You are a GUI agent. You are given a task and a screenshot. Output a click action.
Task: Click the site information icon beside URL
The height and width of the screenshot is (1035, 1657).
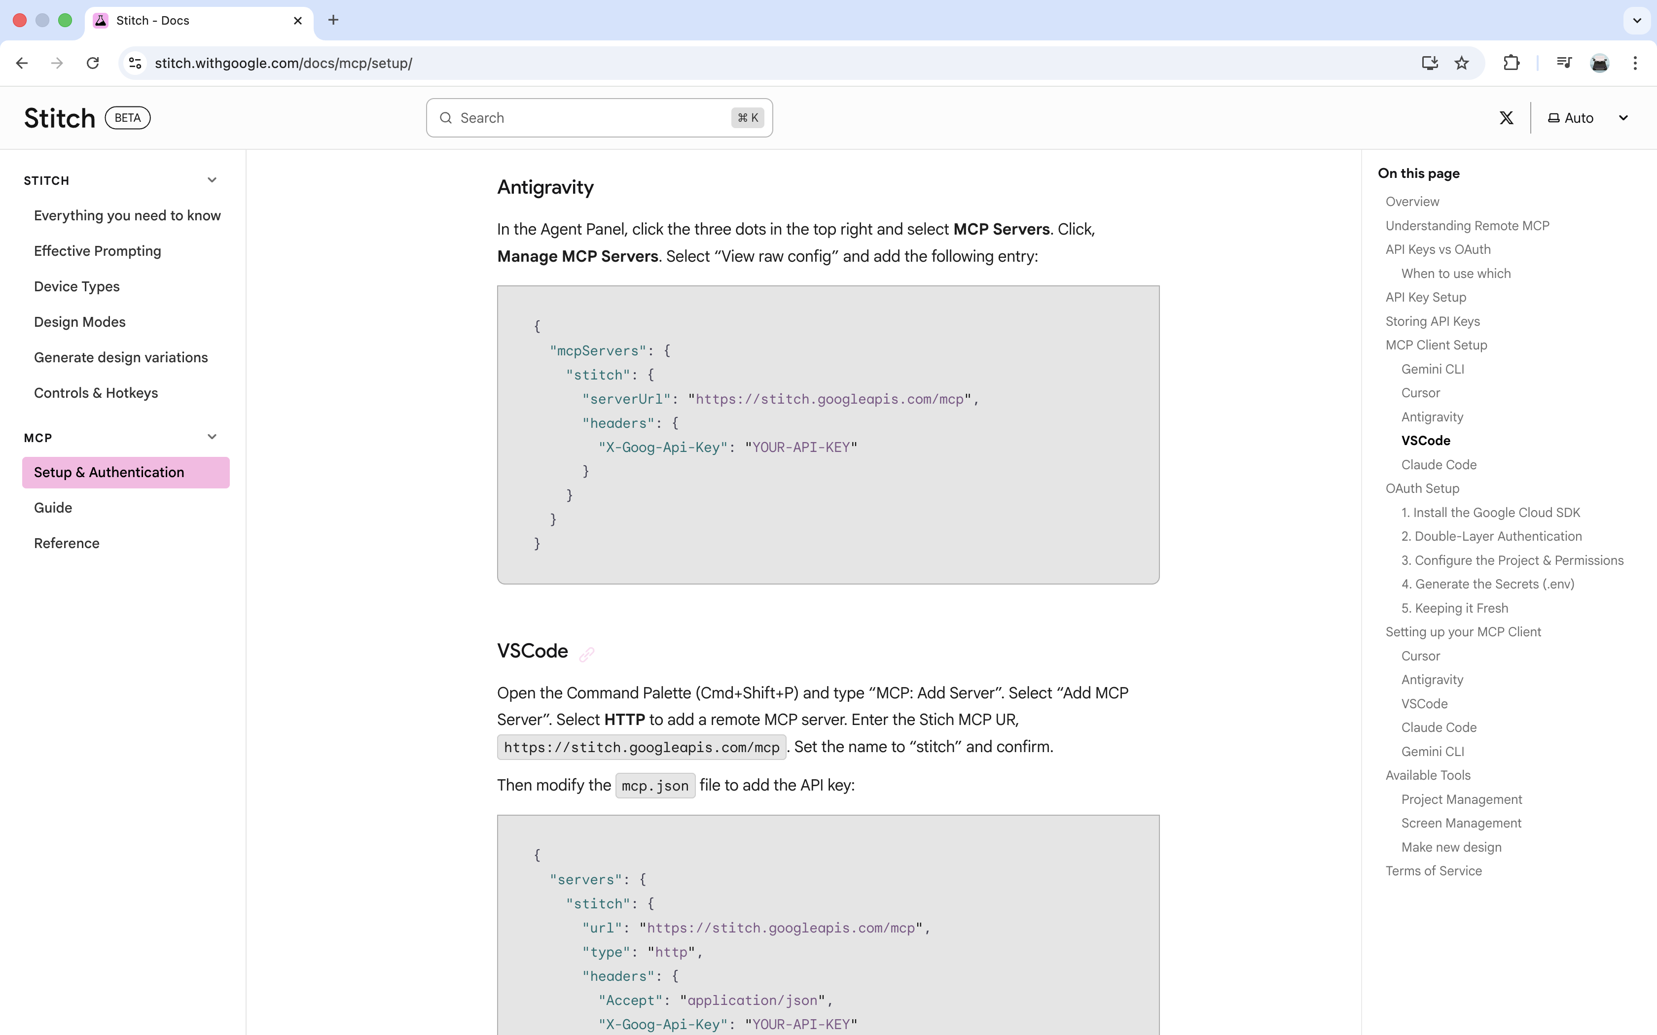135,63
